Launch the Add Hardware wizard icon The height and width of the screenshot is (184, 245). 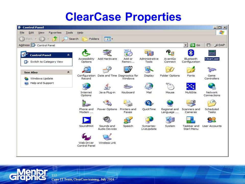pos(107,53)
